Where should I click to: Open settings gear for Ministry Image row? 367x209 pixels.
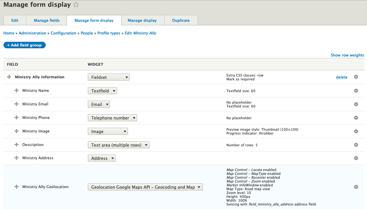[356, 131]
